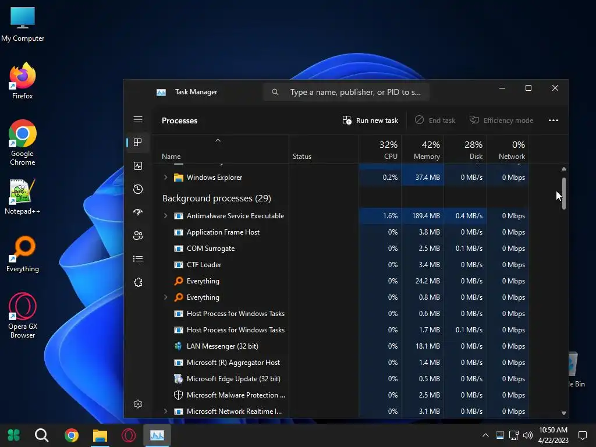Open File Explorer from the taskbar

coord(100,435)
